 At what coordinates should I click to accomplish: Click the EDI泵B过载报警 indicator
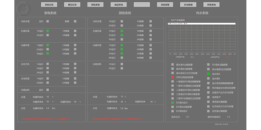(208, 65)
